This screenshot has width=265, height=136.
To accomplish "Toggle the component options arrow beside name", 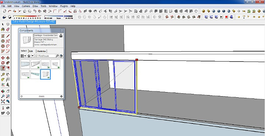I will pyautogui.click(x=61, y=35).
